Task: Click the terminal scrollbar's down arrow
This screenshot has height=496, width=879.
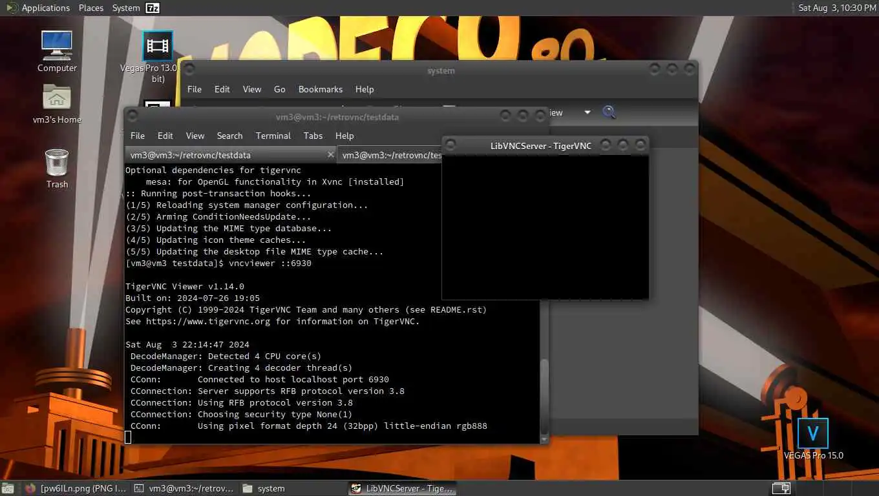Action: click(544, 439)
